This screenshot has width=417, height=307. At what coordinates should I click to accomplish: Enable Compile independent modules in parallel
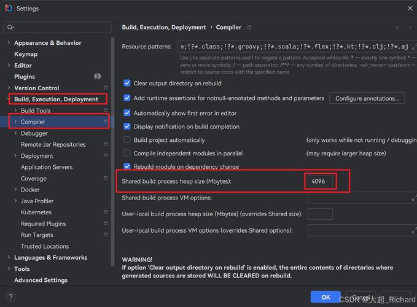click(127, 153)
